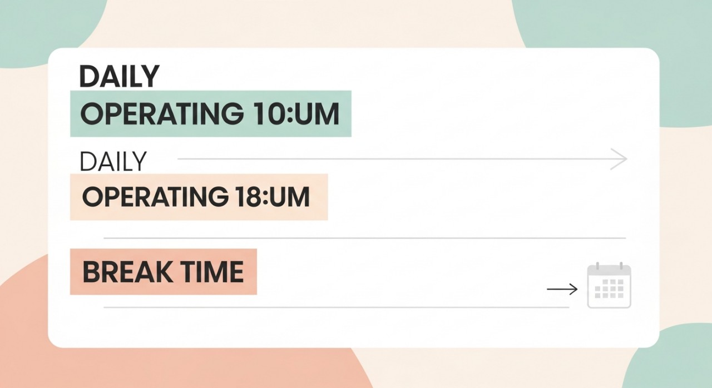Click the divider line under BREAK TIME

click(x=334, y=307)
